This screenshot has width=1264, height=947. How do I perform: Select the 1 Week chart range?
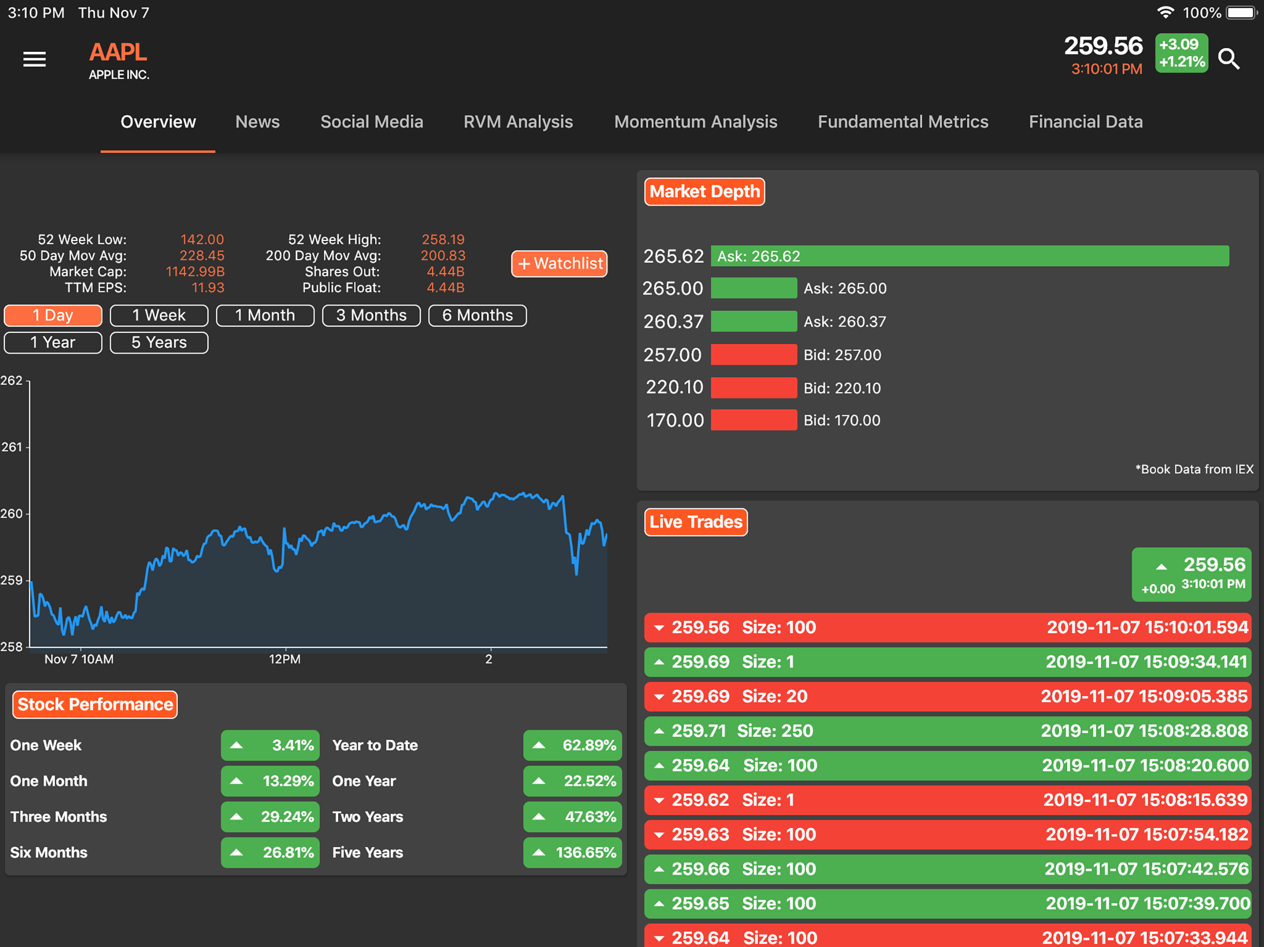(x=159, y=315)
